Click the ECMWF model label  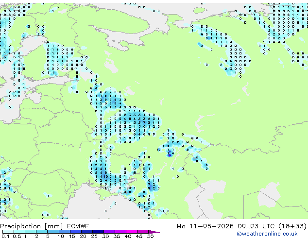tap(78, 226)
